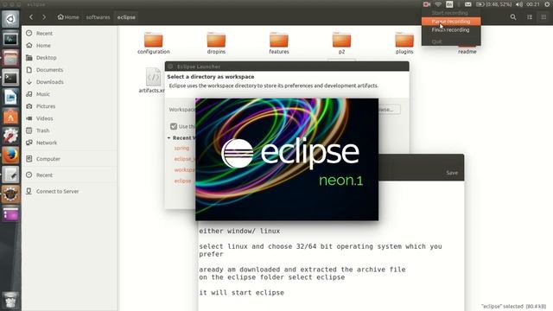Open the features folder

[279, 43]
